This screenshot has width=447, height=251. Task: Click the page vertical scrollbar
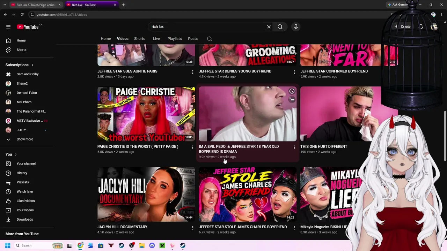(445, 136)
